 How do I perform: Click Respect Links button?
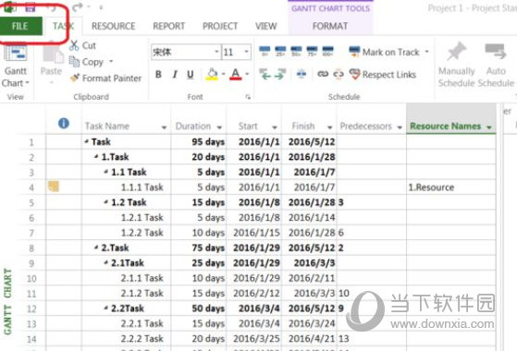(x=383, y=75)
